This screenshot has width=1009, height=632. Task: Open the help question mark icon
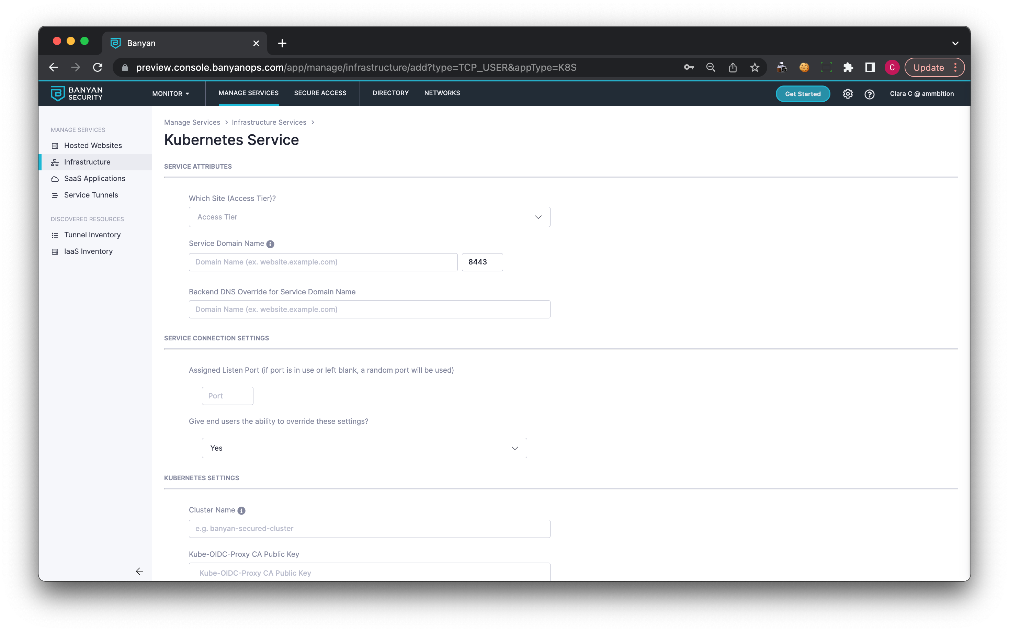tap(869, 94)
